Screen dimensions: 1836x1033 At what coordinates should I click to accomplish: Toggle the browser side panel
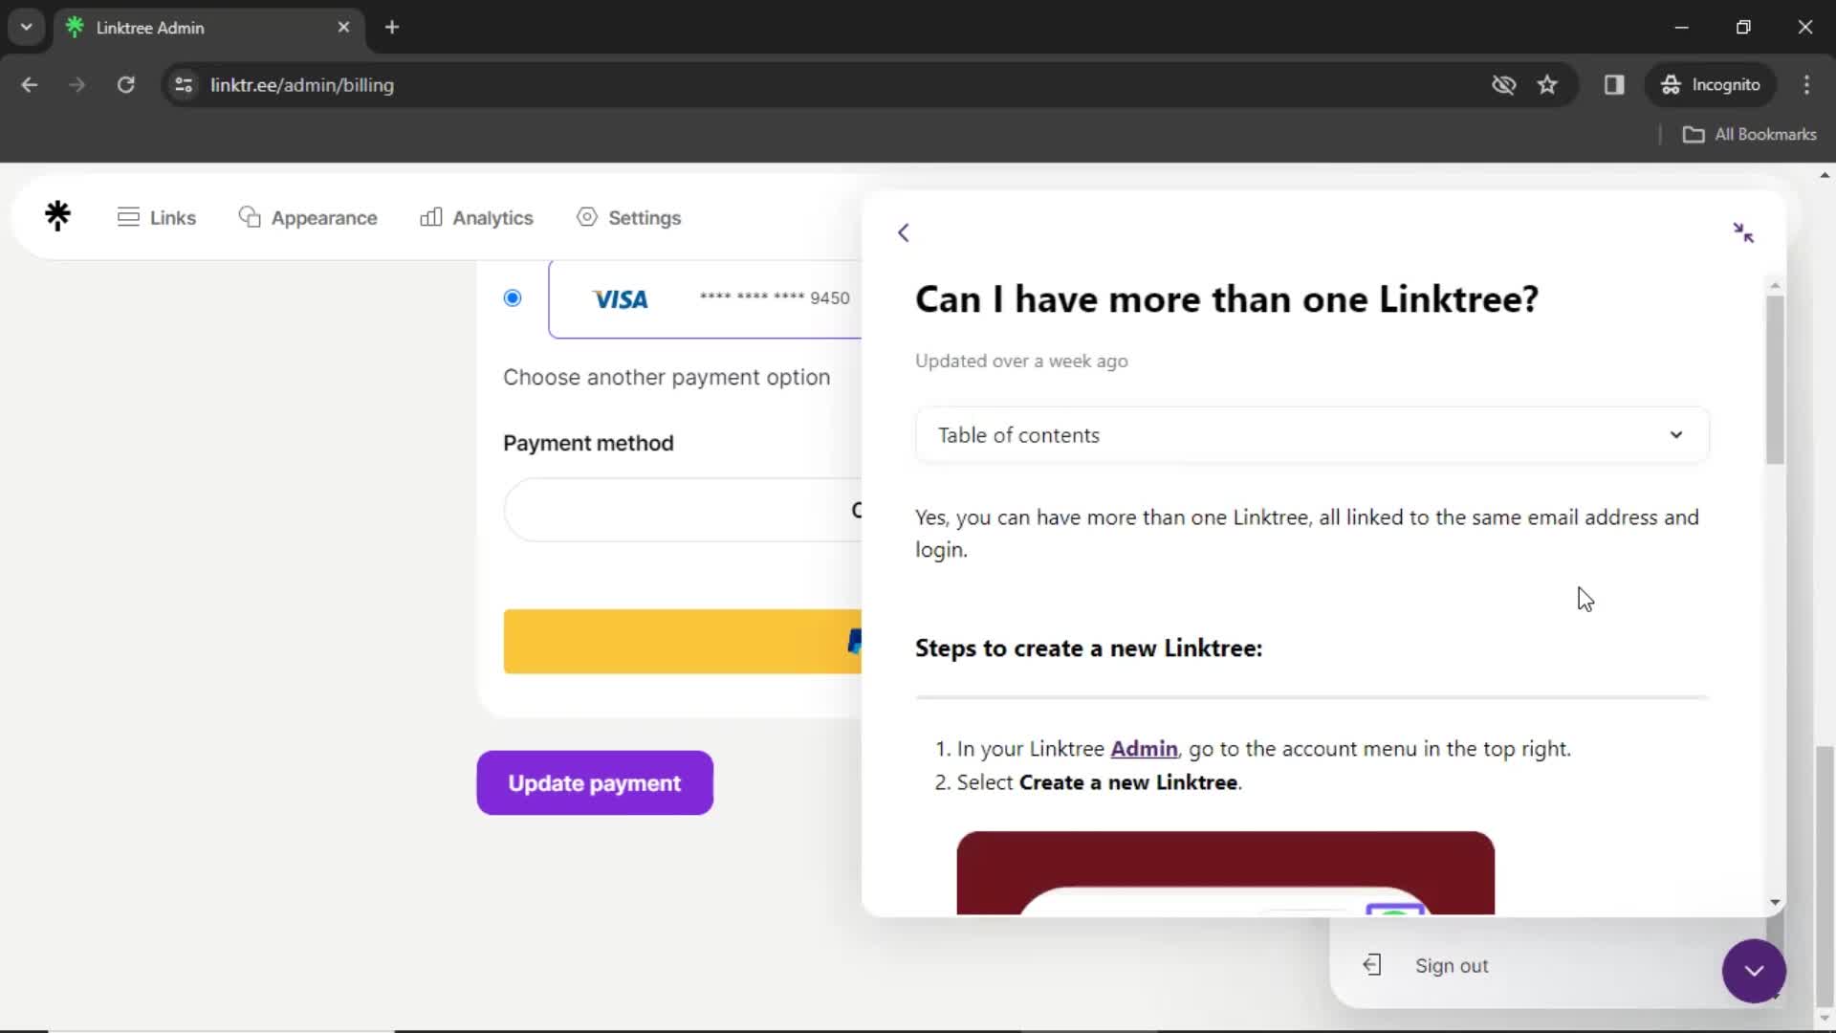click(x=1614, y=85)
